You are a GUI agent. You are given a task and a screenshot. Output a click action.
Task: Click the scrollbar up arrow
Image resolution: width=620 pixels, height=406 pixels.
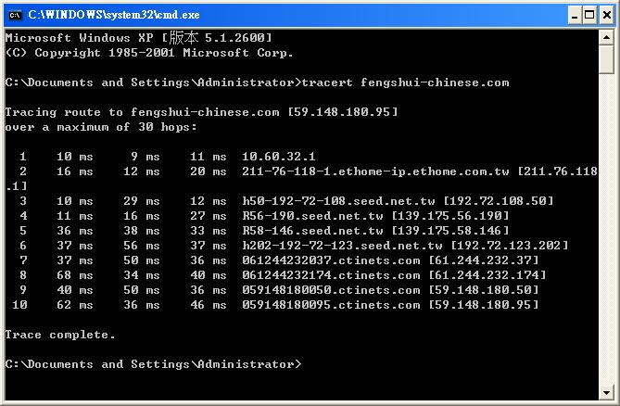[x=606, y=38]
